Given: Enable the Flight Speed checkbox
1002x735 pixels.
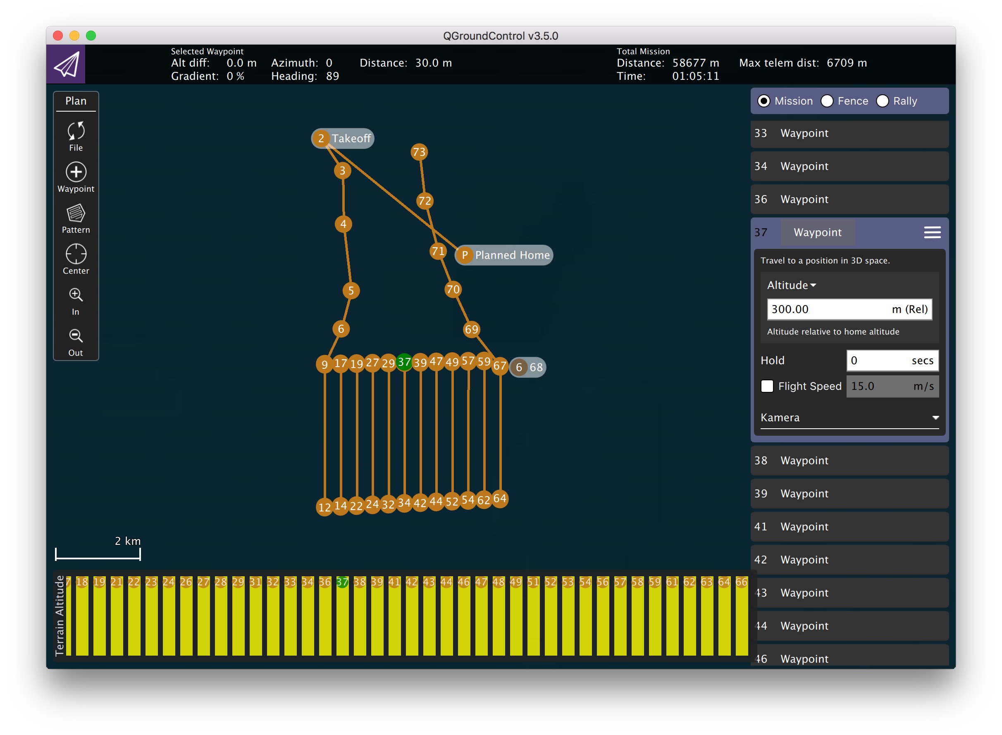Looking at the screenshot, I should tap(767, 386).
